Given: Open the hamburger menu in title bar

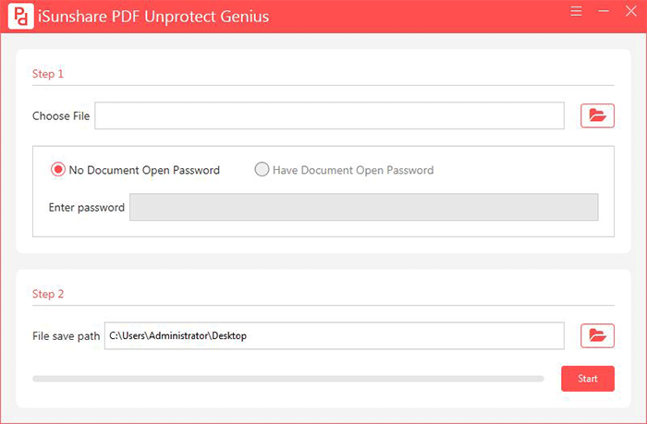Looking at the screenshot, I should point(576,11).
